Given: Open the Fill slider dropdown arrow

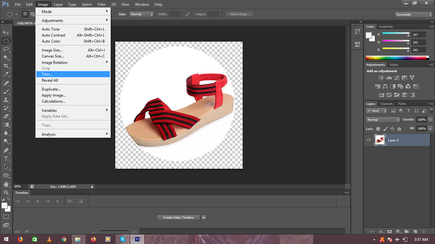Looking at the screenshot, I should pos(431,129).
